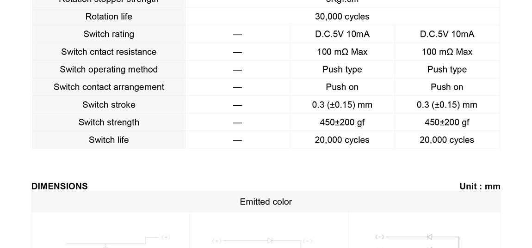
Task: Click the Switch stroke row label
Action: pos(109,105)
